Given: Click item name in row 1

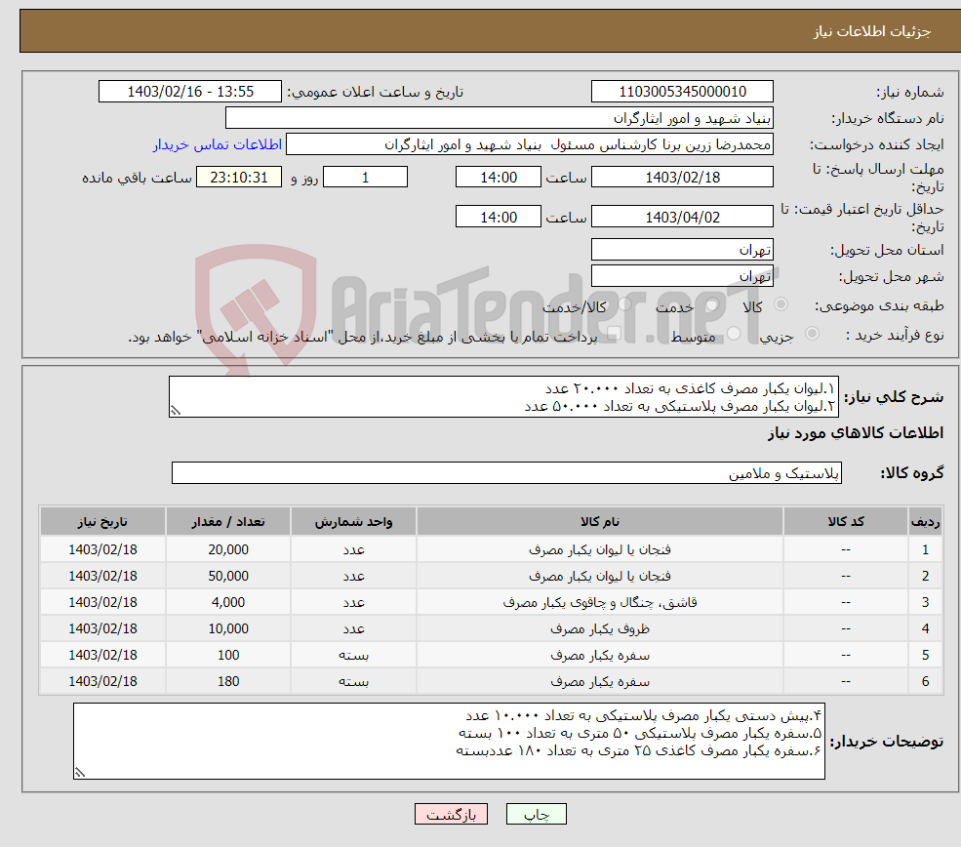Looking at the screenshot, I should (599, 549).
